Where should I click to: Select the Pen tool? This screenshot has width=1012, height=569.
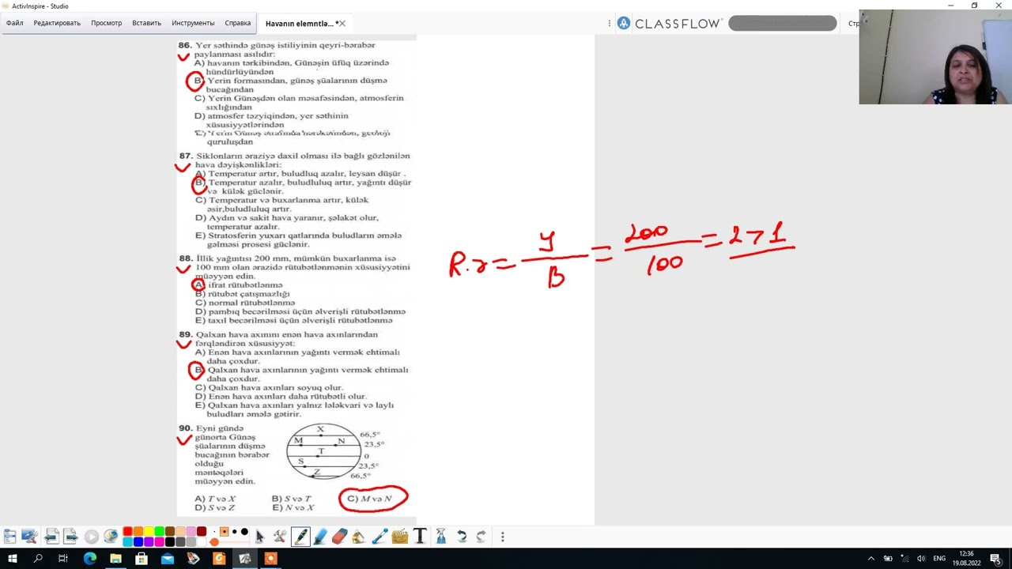(x=300, y=537)
